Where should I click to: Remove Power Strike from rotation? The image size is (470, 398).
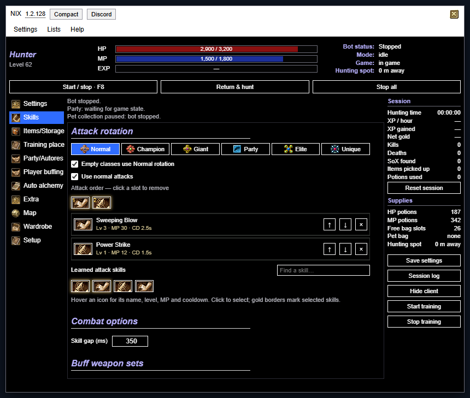coord(361,249)
